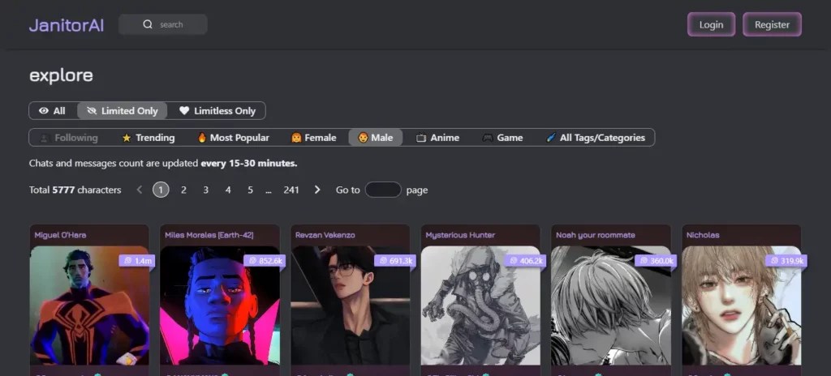Viewport: 831px width, 376px height.
Task: Jump to last page 241
Action: tap(291, 190)
